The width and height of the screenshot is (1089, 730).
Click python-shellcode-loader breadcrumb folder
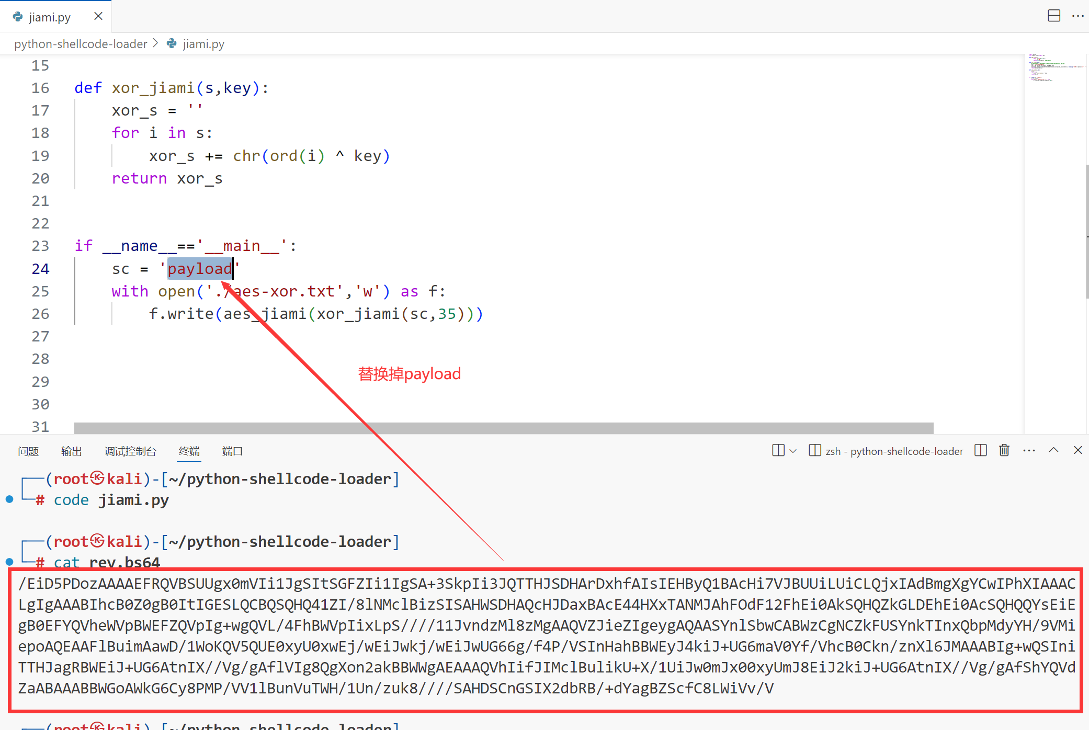(81, 44)
